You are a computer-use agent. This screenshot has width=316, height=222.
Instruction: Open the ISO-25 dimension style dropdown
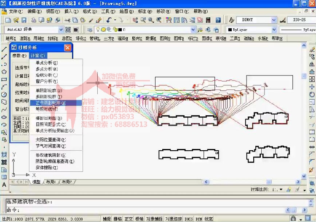pyautogui.click(x=301, y=20)
